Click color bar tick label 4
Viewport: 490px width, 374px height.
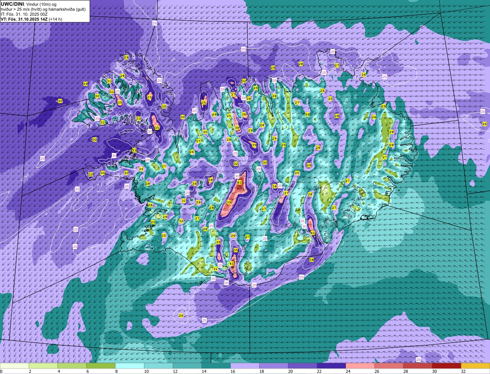(58, 371)
